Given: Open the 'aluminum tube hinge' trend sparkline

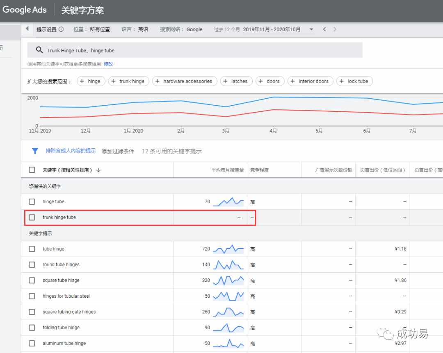Looking at the screenshot, I should [x=228, y=344].
